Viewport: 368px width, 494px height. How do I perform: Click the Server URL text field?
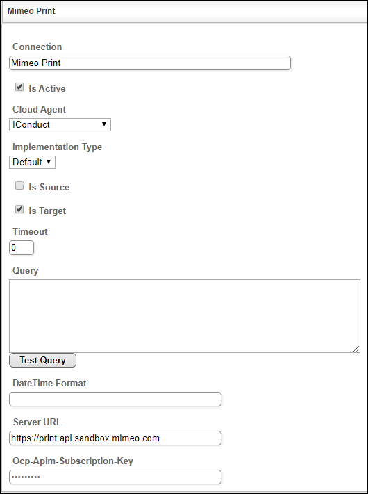[x=115, y=438]
